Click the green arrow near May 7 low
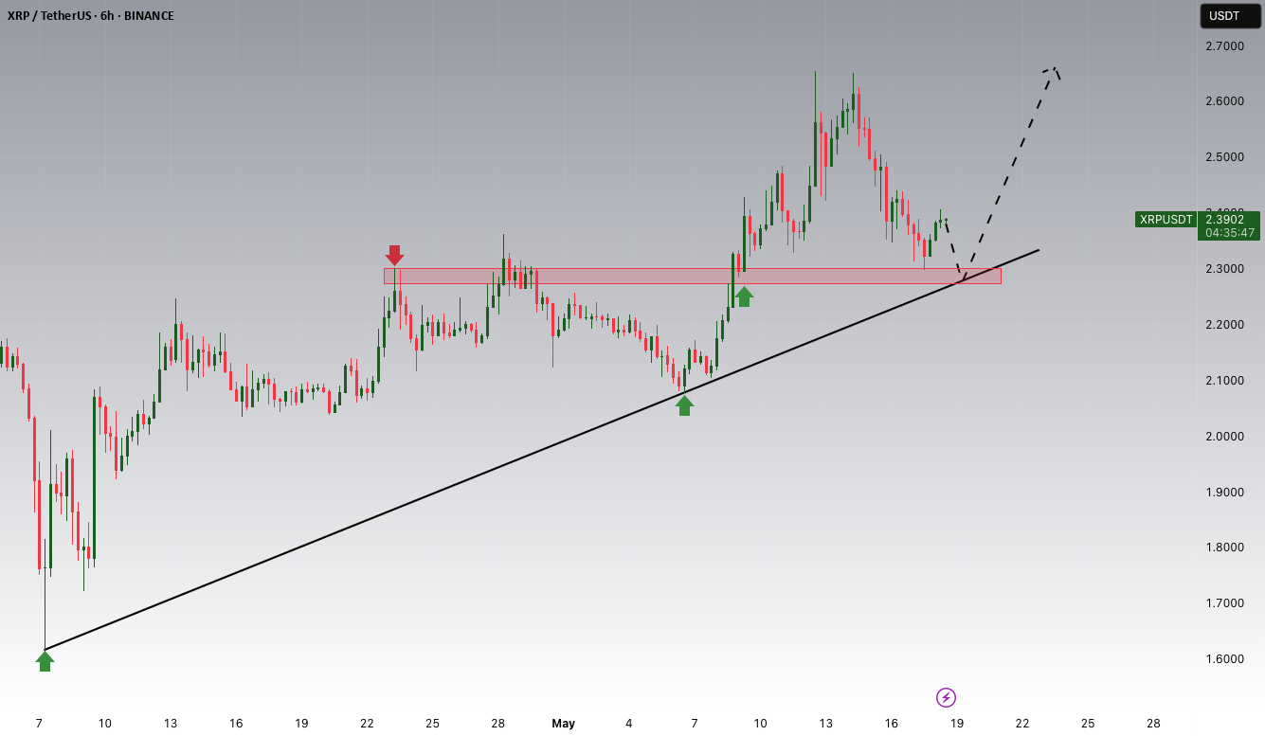Image resolution: width=1265 pixels, height=736 pixels. [684, 405]
